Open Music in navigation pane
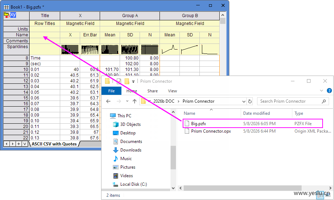This screenshot has height=200, width=334. (122, 158)
